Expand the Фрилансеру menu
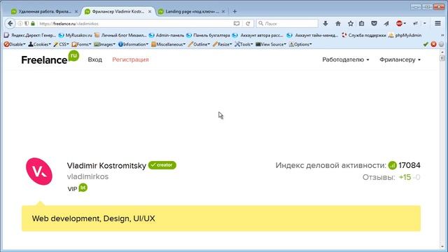 [x=400, y=59]
